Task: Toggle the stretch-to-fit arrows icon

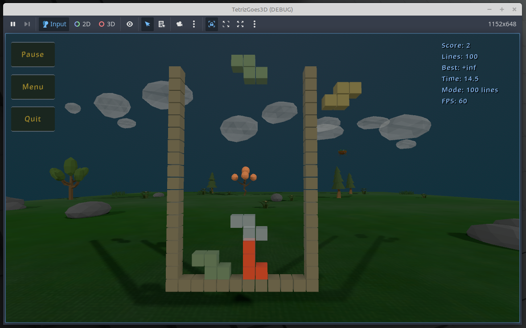Action: click(240, 24)
